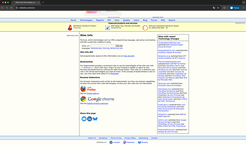Open the Search menu item
This screenshot has height=145, width=246.
tap(172, 20)
